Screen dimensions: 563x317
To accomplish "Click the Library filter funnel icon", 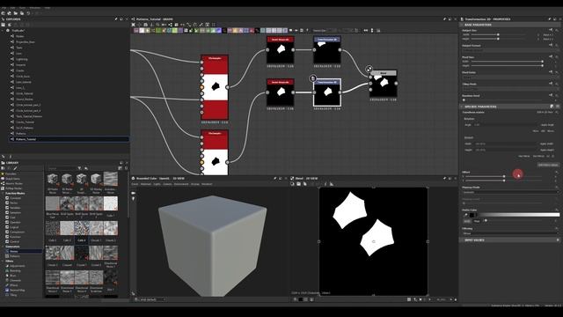I will coord(79,168).
